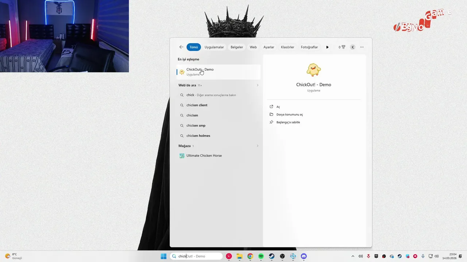
Task: Select the Tümü filter tab
Action: coord(194,47)
